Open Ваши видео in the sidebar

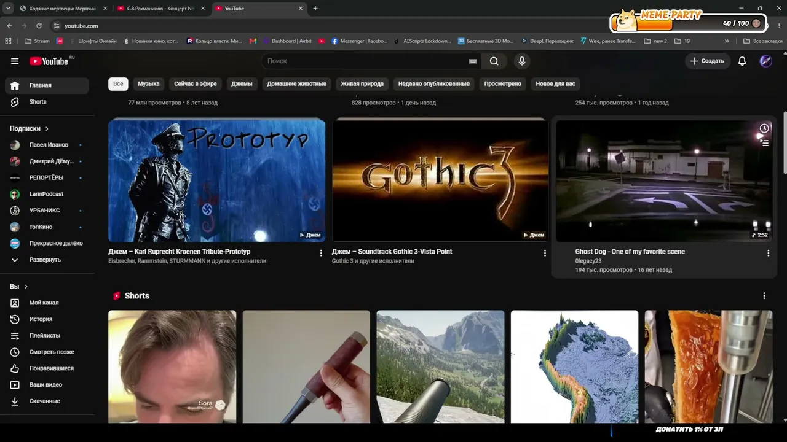47,385
